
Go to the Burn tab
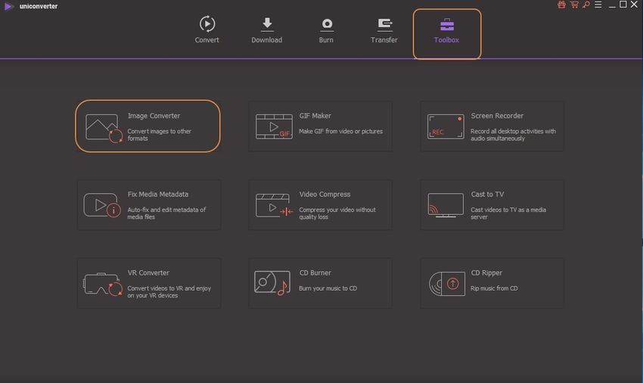tap(326, 30)
